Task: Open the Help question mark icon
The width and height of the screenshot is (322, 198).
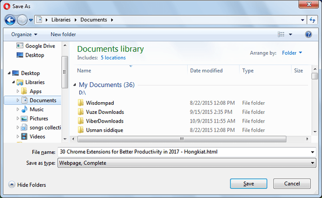Action: pos(308,34)
